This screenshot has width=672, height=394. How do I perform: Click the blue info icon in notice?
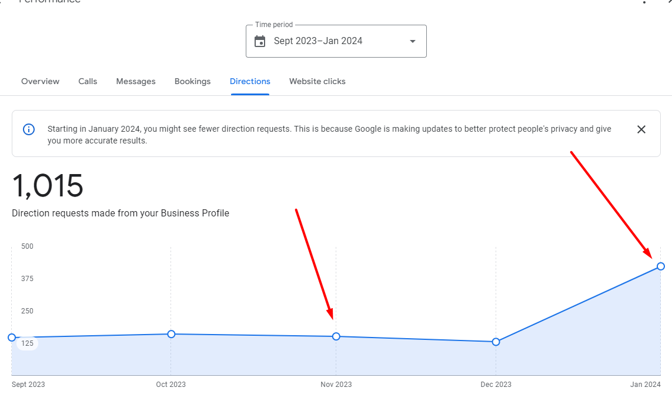click(x=29, y=129)
